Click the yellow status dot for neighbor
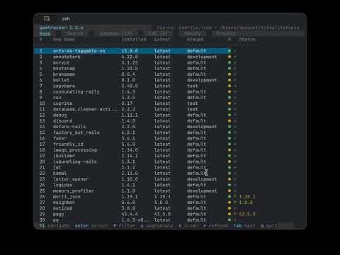 click(x=229, y=203)
